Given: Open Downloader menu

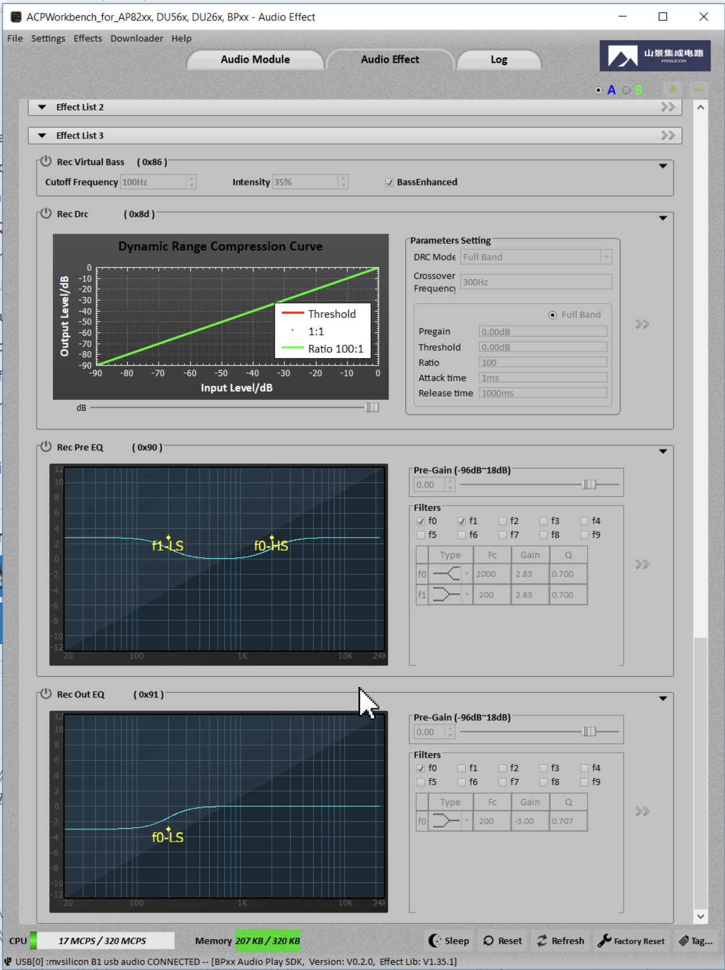Looking at the screenshot, I should (137, 38).
